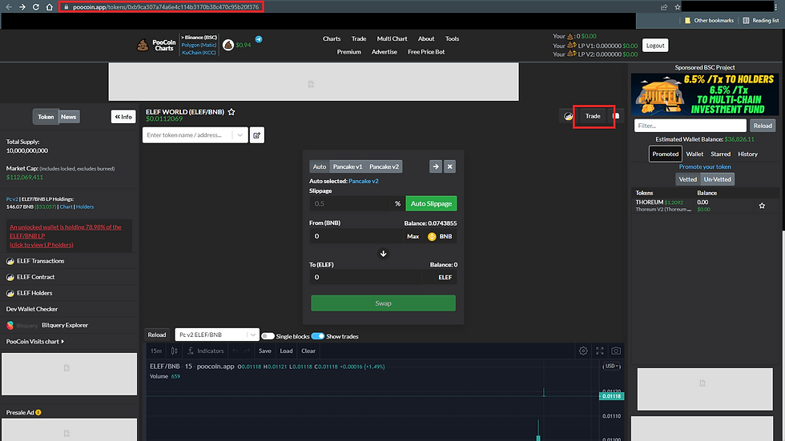Open the Free Price Bot page
Screen dimensions: 785x441
click(426, 52)
